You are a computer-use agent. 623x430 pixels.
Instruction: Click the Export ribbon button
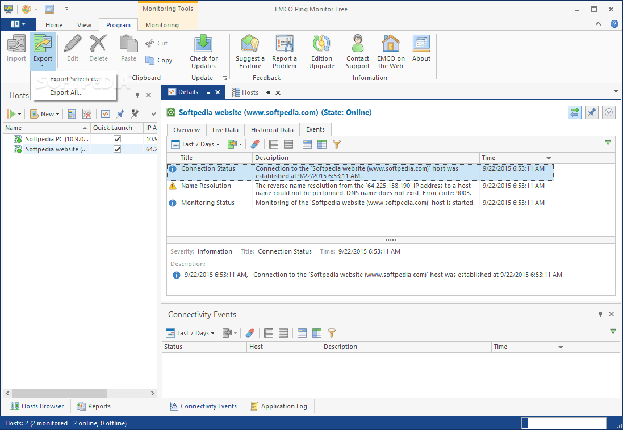coord(43,51)
